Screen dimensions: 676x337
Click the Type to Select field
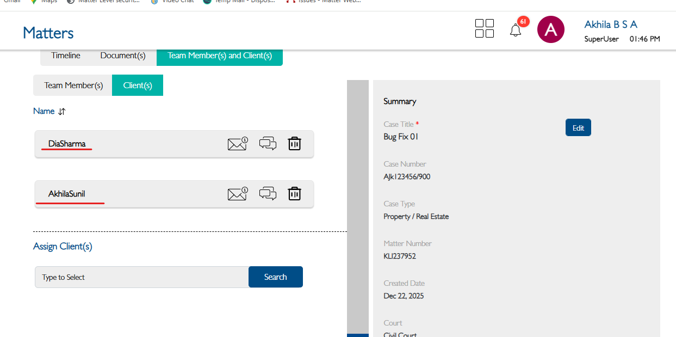click(141, 277)
